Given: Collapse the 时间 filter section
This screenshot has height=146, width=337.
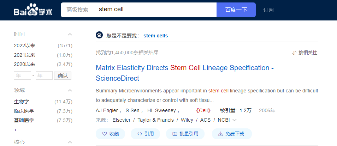Looking at the screenshot, I should coord(70,34).
